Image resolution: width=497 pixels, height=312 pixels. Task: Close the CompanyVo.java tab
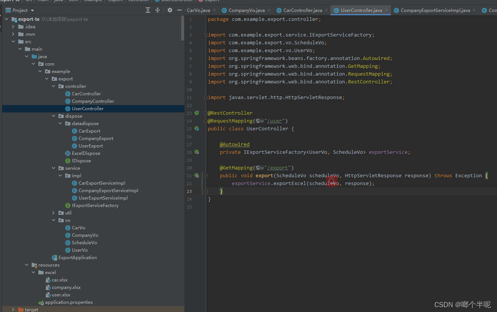[270, 10]
